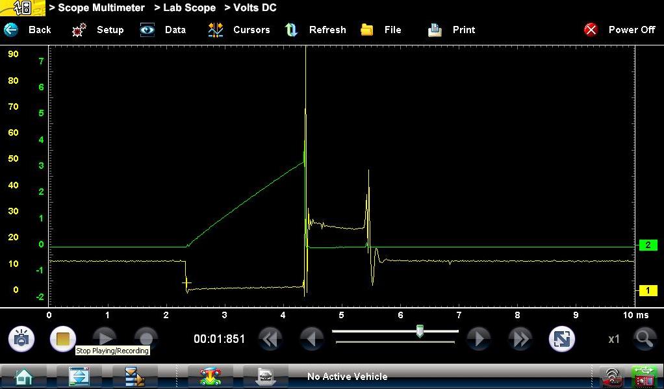
Task: Click the Home icon in bottom taskbar
Action: 24,376
